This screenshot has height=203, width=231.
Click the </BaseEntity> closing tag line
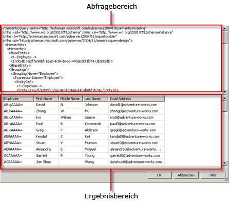[20, 66]
